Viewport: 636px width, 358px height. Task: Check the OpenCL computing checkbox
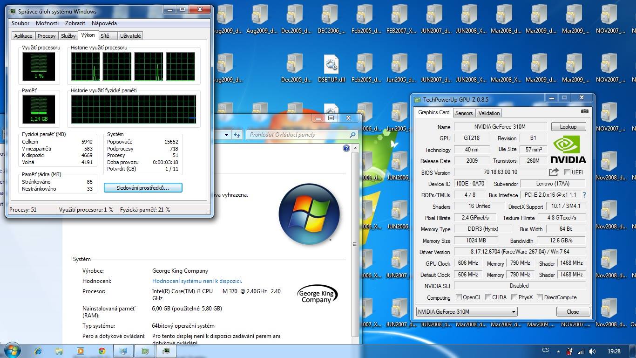coord(459,297)
